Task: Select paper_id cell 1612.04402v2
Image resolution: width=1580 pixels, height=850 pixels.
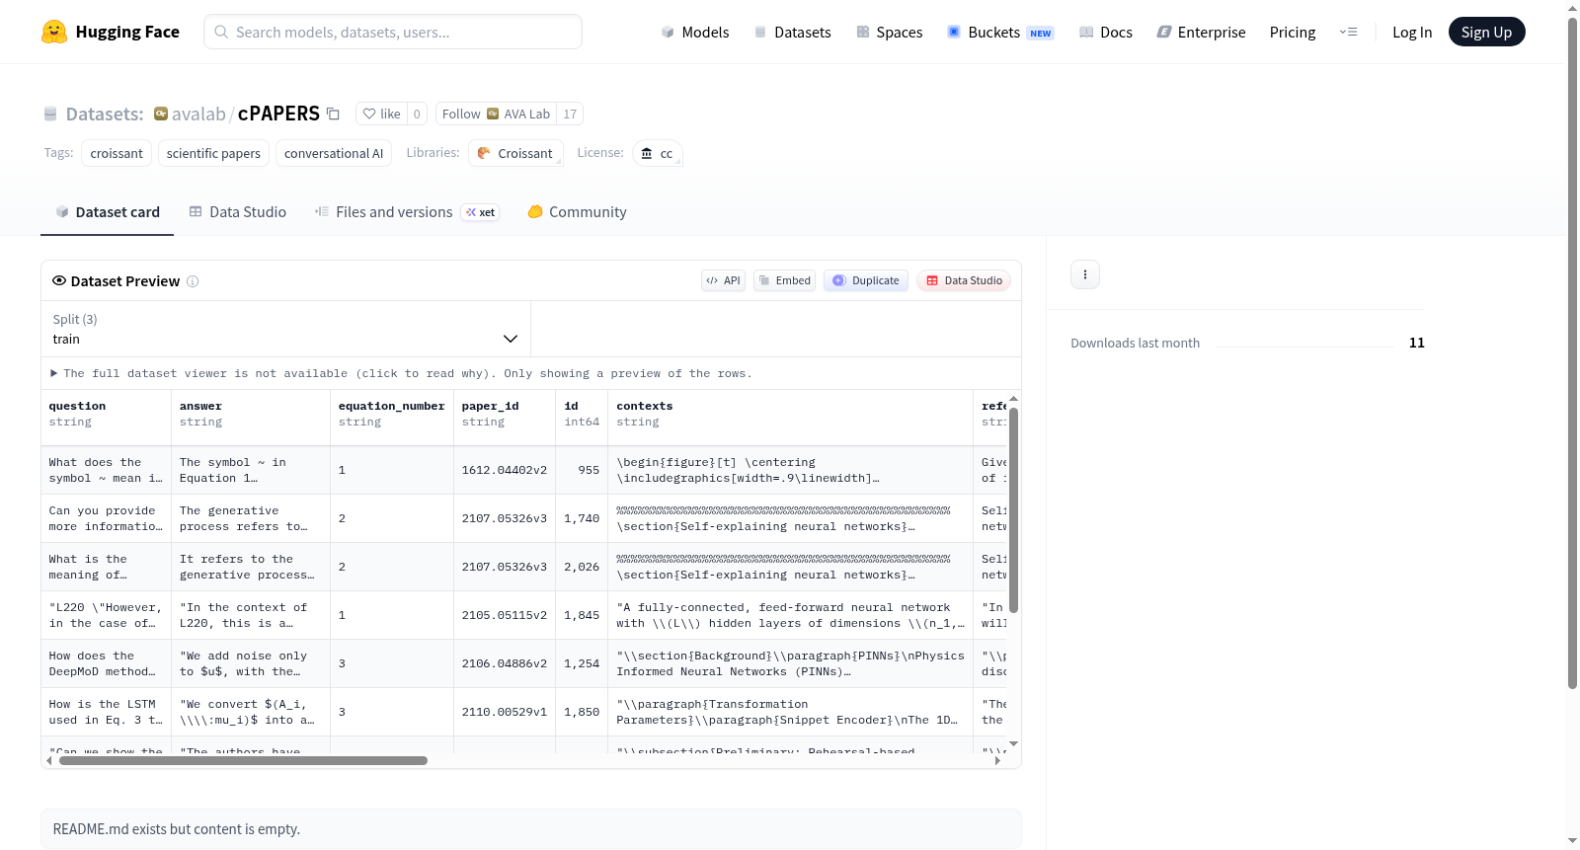Action: click(x=505, y=470)
